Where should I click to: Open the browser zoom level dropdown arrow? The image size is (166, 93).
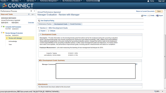(x=163, y=91)
